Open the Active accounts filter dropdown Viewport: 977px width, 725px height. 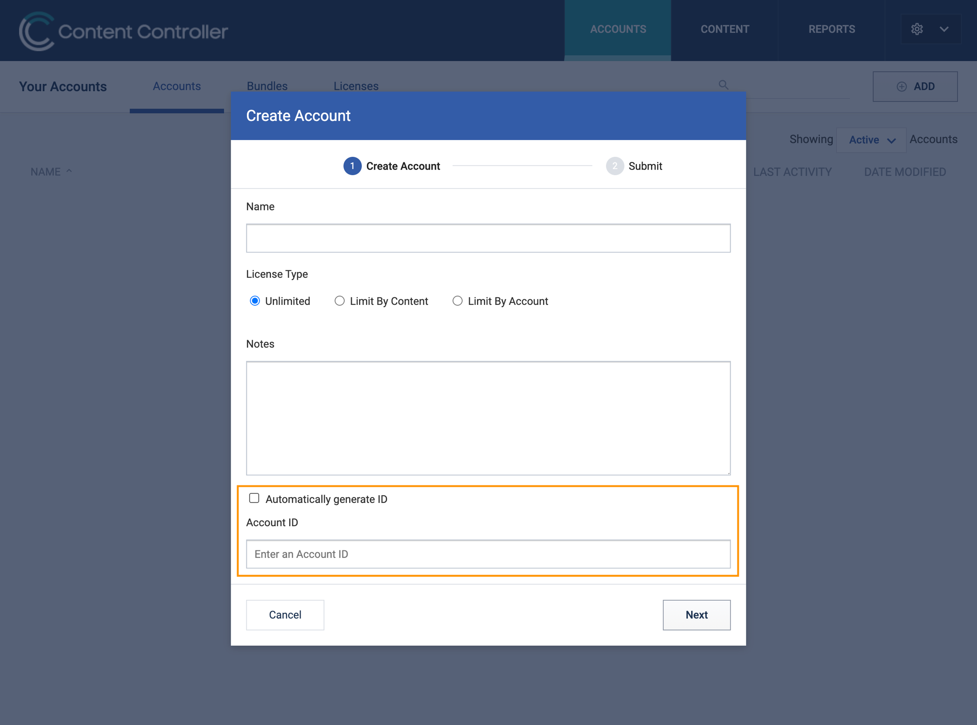click(871, 140)
